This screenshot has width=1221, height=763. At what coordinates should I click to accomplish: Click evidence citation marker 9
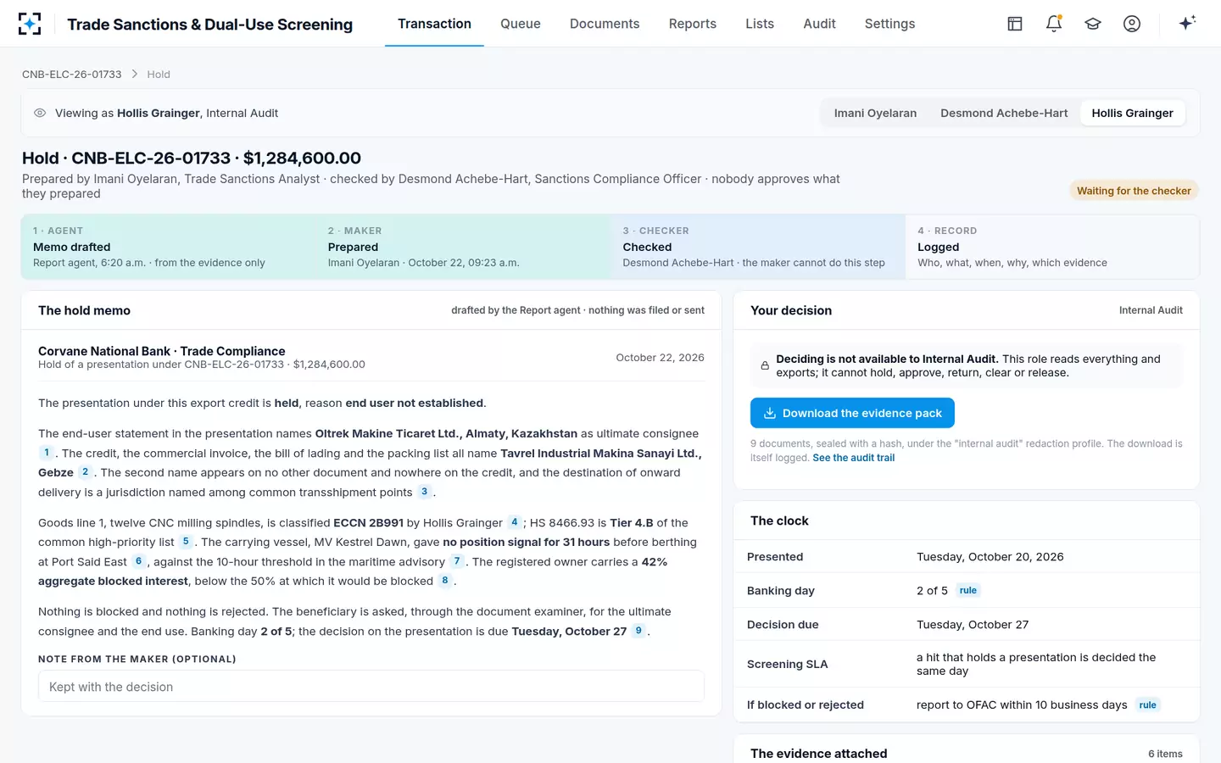638,631
